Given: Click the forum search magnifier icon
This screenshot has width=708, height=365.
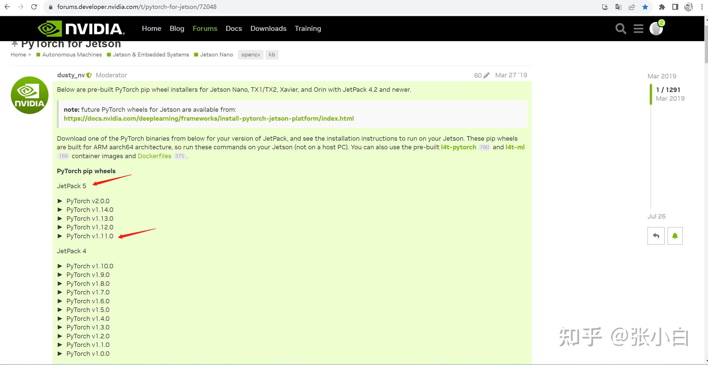Looking at the screenshot, I should (x=621, y=29).
